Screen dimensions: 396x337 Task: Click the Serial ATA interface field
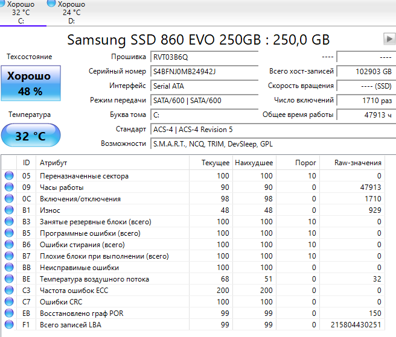204,86
